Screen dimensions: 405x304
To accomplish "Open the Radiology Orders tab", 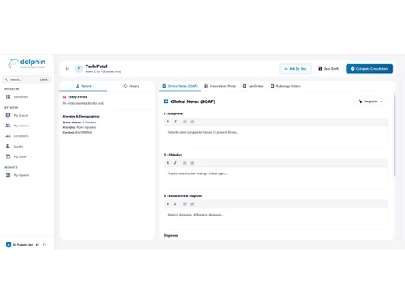I will pos(285,86).
